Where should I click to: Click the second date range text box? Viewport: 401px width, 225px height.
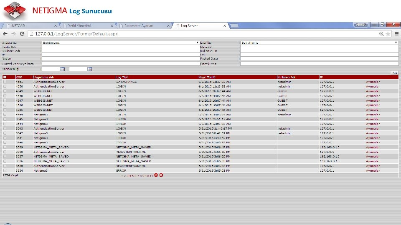click(x=78, y=69)
